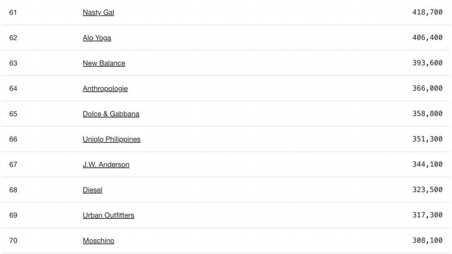Select the 418,700 value for Nasty Gal
The image size is (452, 254).
click(427, 12)
